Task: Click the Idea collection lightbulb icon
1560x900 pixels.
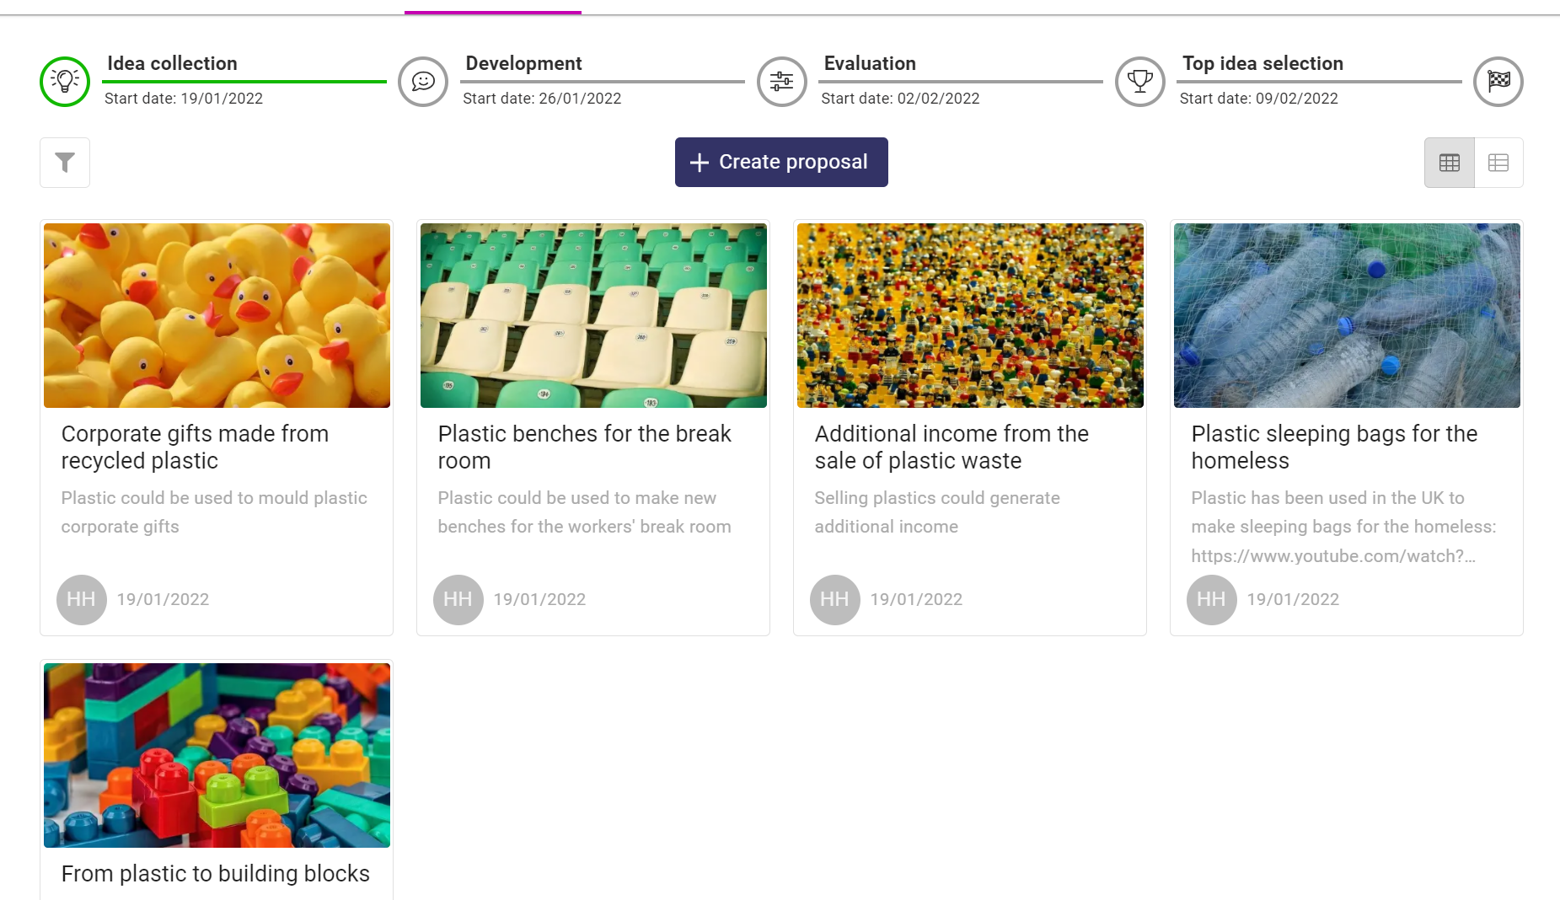Action: point(65,82)
